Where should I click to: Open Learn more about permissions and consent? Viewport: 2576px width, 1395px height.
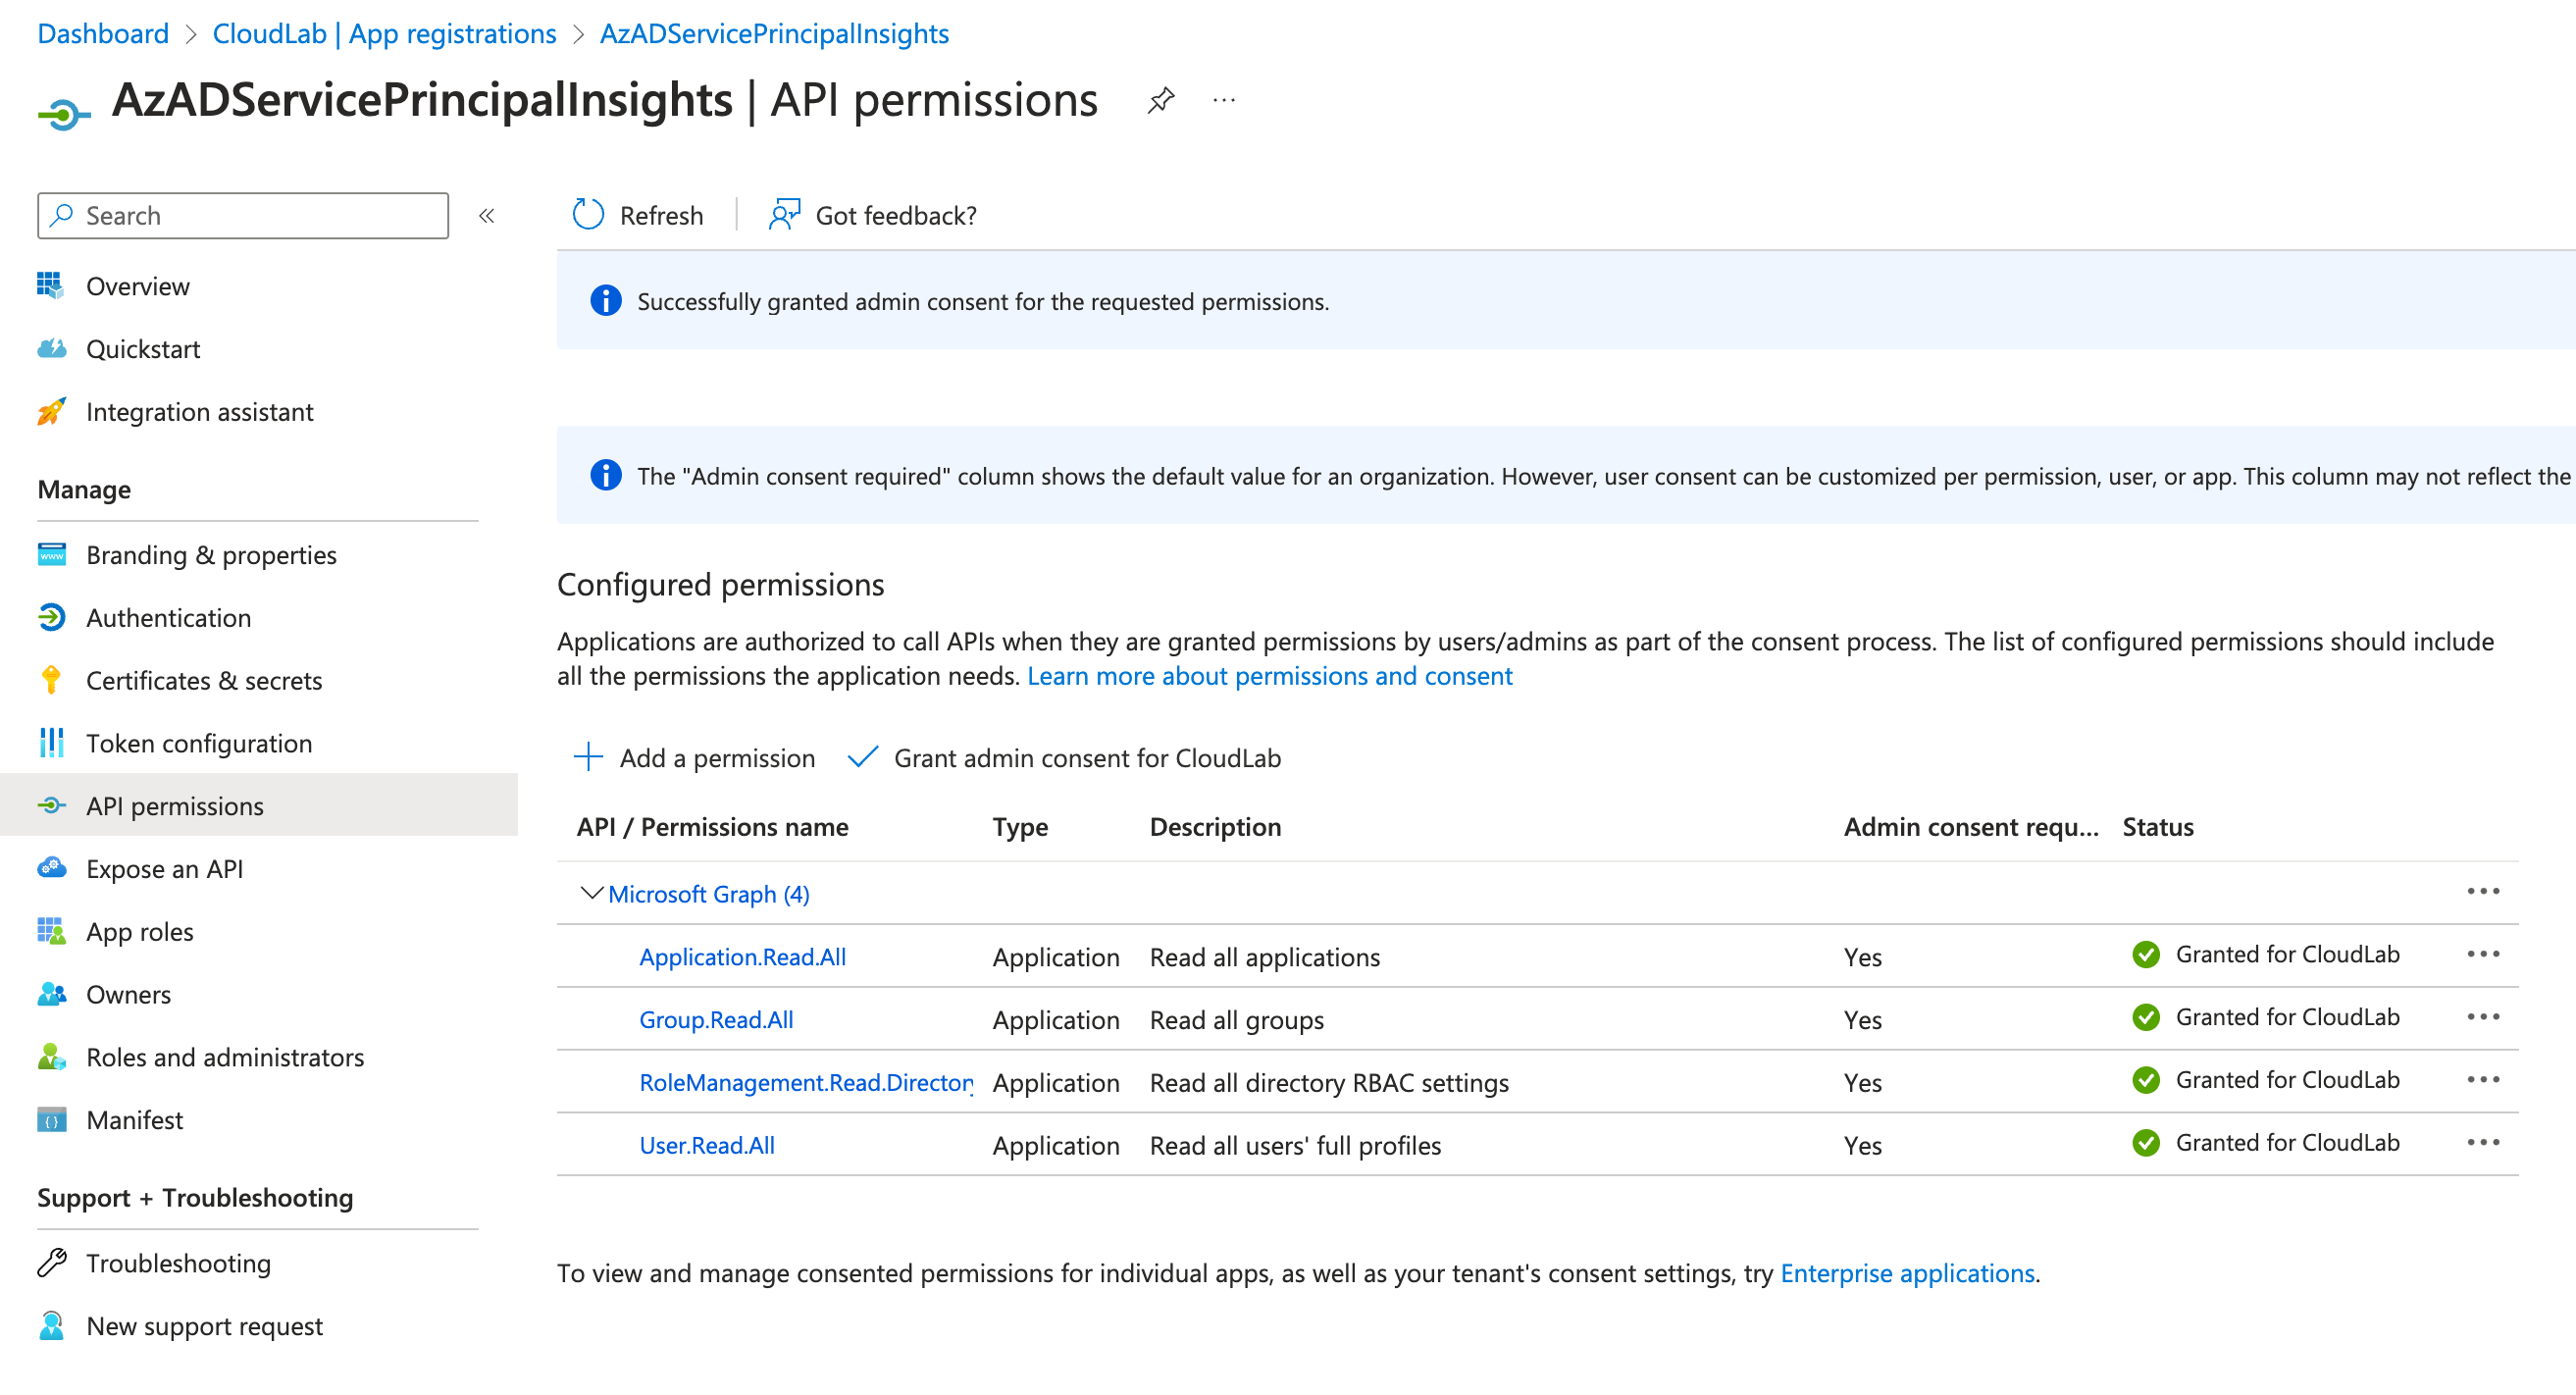(x=1269, y=676)
